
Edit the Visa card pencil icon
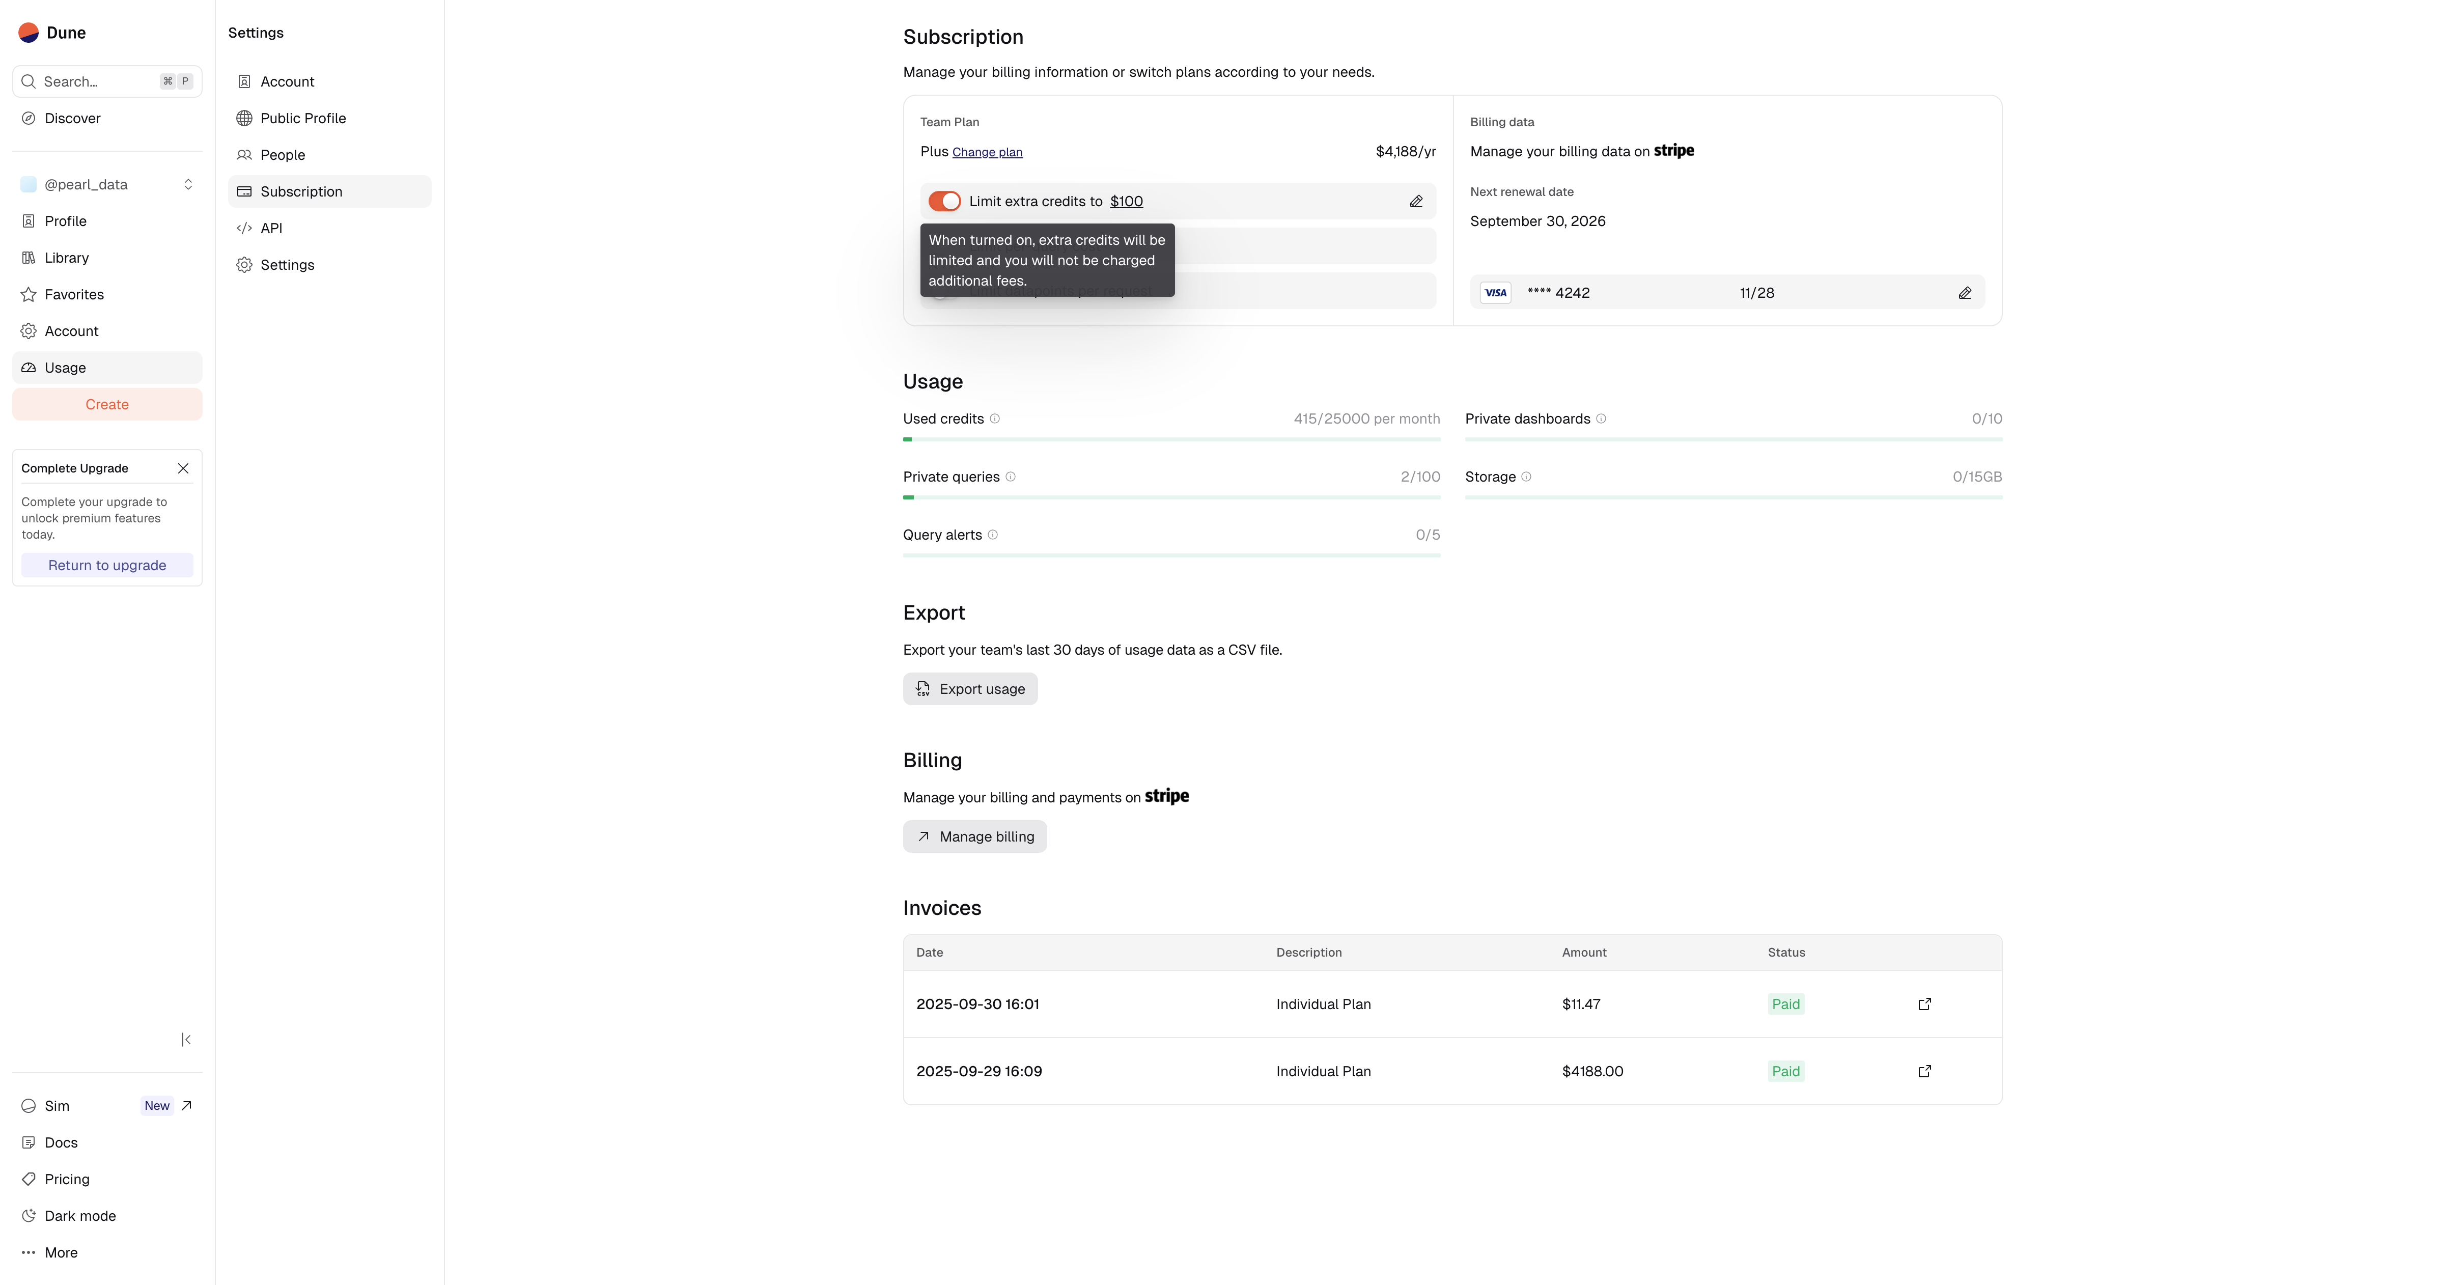[x=1964, y=293]
